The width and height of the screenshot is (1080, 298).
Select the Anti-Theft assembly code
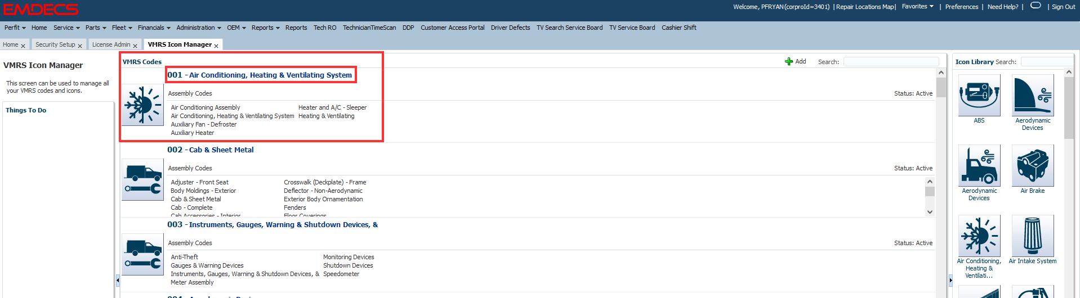(184, 257)
